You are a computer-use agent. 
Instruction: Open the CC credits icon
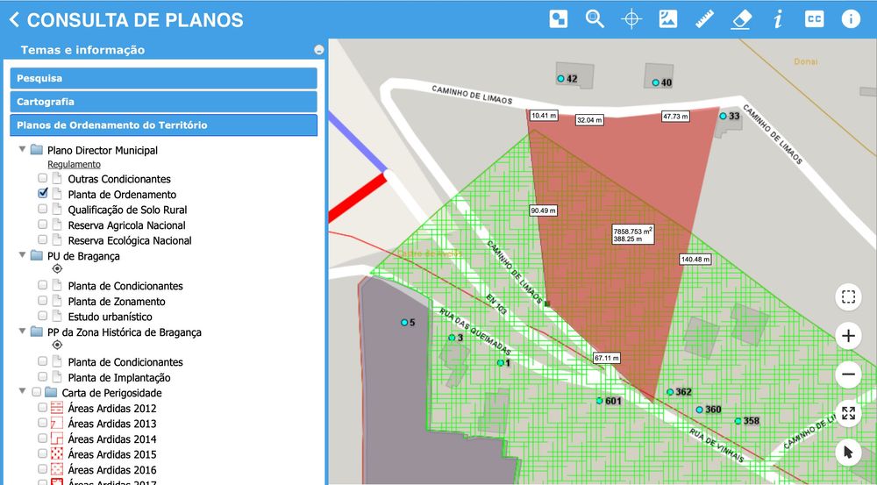pos(815,19)
